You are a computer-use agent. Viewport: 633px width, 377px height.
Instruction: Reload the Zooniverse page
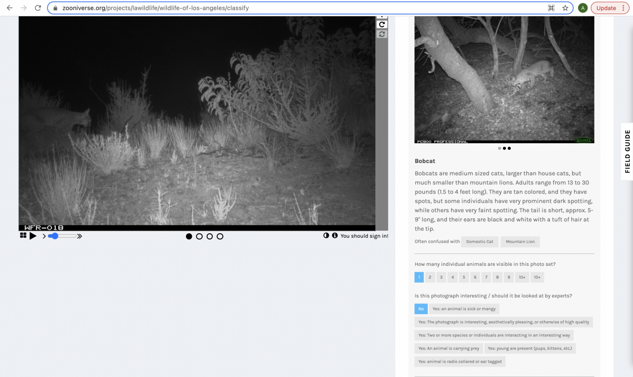coord(38,8)
